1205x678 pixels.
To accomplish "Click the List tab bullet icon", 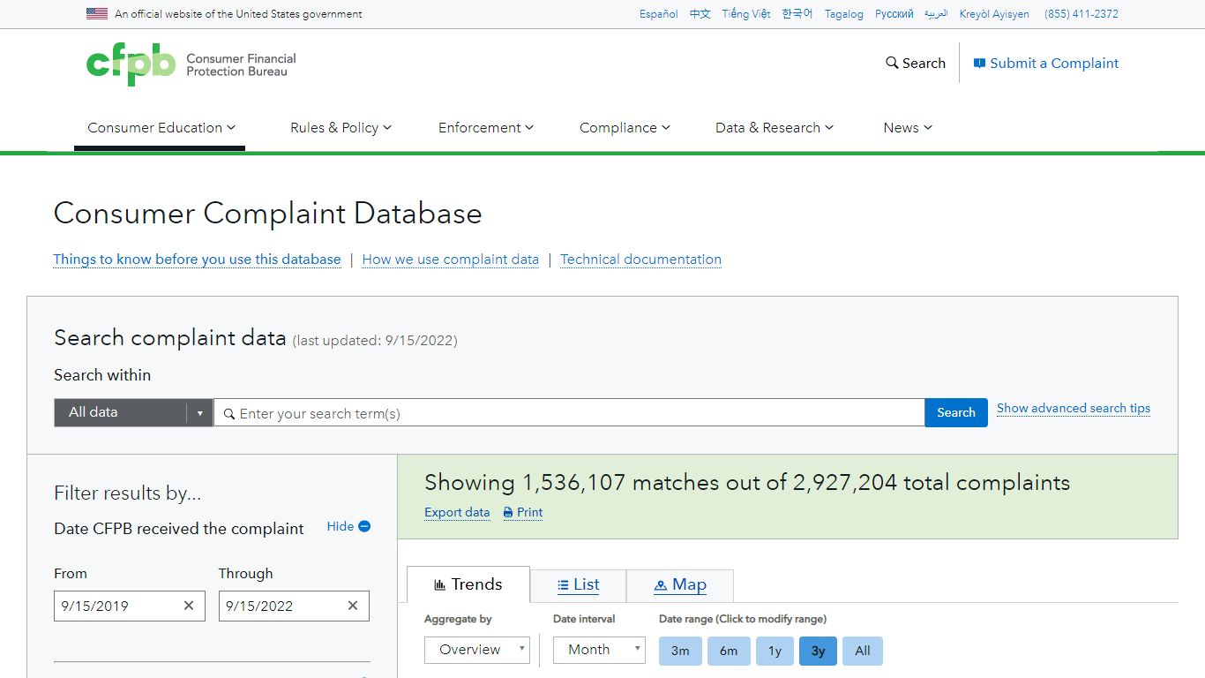I will pos(563,585).
